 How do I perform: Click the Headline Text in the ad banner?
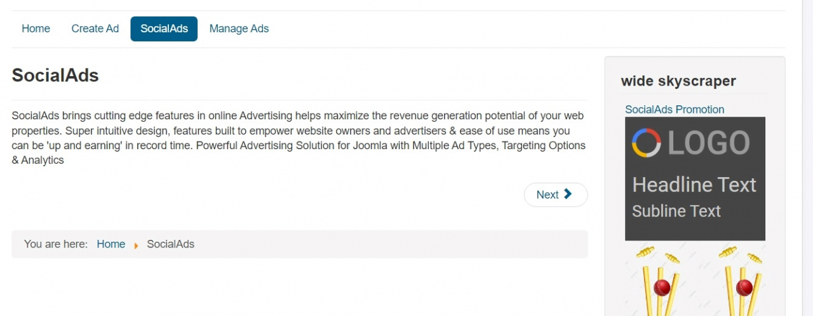(694, 185)
